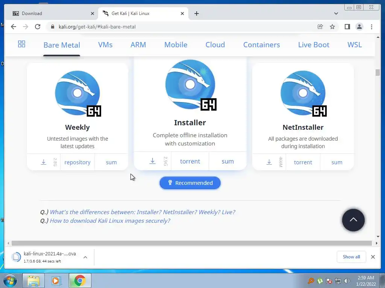This screenshot has width=385, height=288.
Task: Open how to download securely question
Action: [110, 220]
